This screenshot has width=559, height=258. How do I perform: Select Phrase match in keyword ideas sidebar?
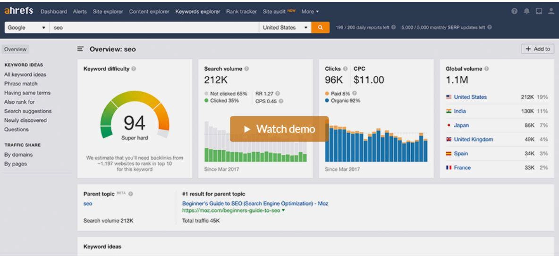click(21, 83)
